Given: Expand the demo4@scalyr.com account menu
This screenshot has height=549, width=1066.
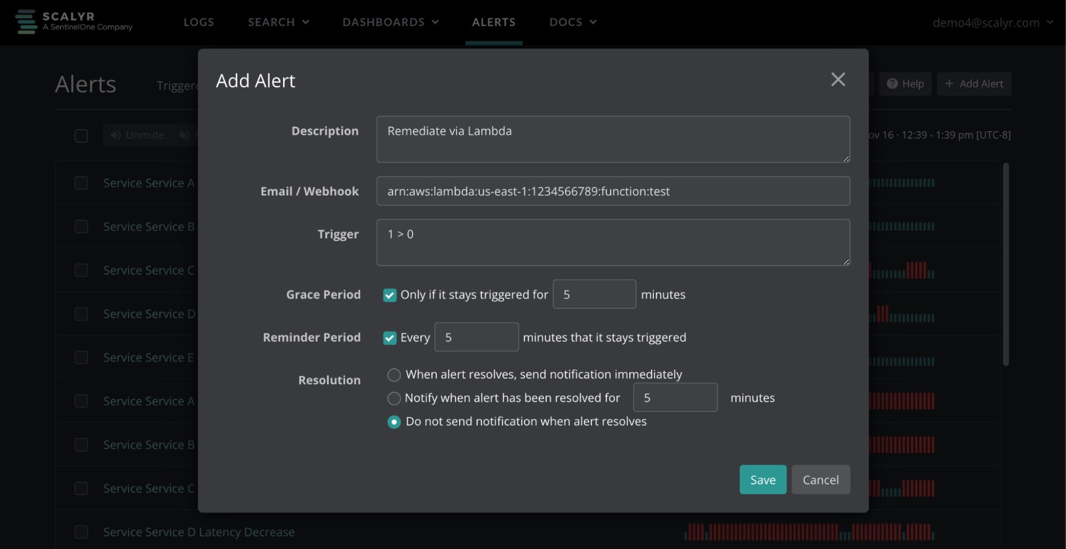Looking at the screenshot, I should click(992, 22).
